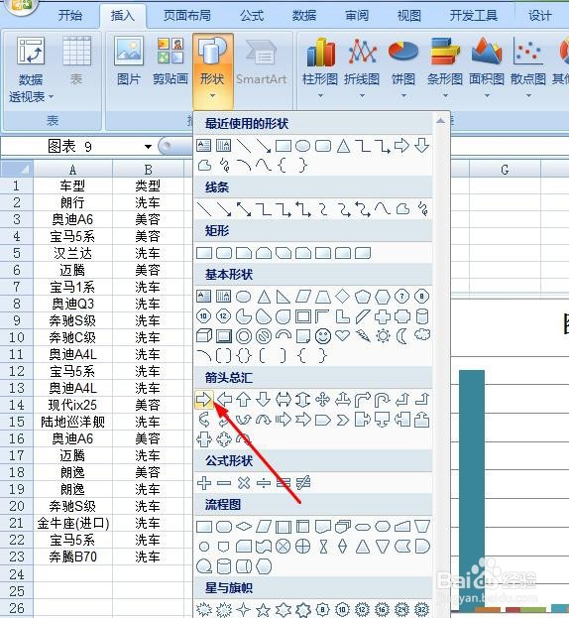Expand the 面积图 area chart menu
Screen dimensions: 569x618
pos(487,69)
